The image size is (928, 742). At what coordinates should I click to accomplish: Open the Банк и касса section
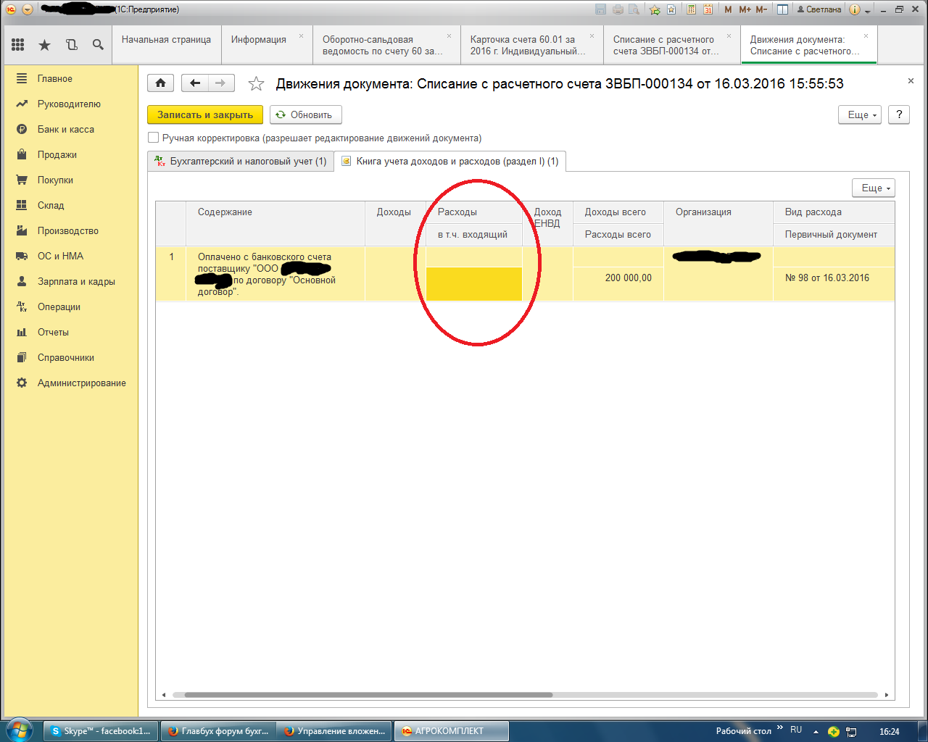click(66, 129)
